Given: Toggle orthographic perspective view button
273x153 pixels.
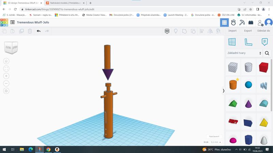Looking at the screenshot, I should coord(6,91).
